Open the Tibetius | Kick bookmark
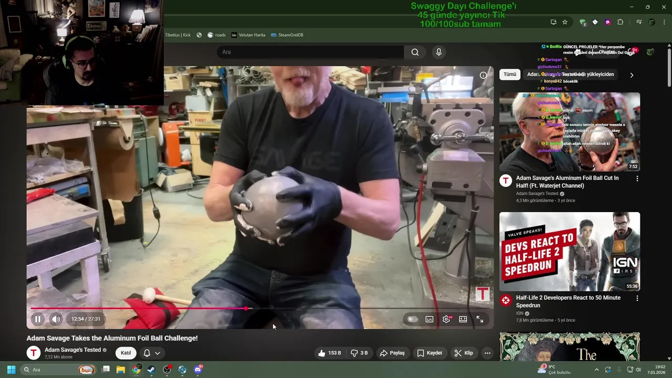 click(178, 35)
